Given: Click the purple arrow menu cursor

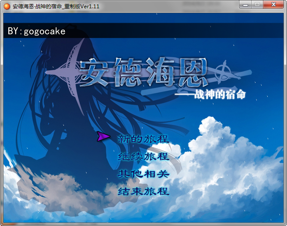Looking at the screenshot, I should [103, 137].
